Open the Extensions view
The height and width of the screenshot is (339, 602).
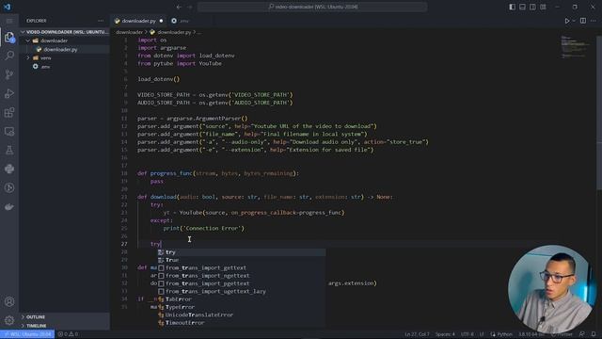[x=9, y=112]
